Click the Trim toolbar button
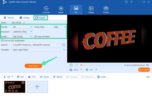This screenshot has height=97, width=152. pyautogui.click(x=32, y=77)
